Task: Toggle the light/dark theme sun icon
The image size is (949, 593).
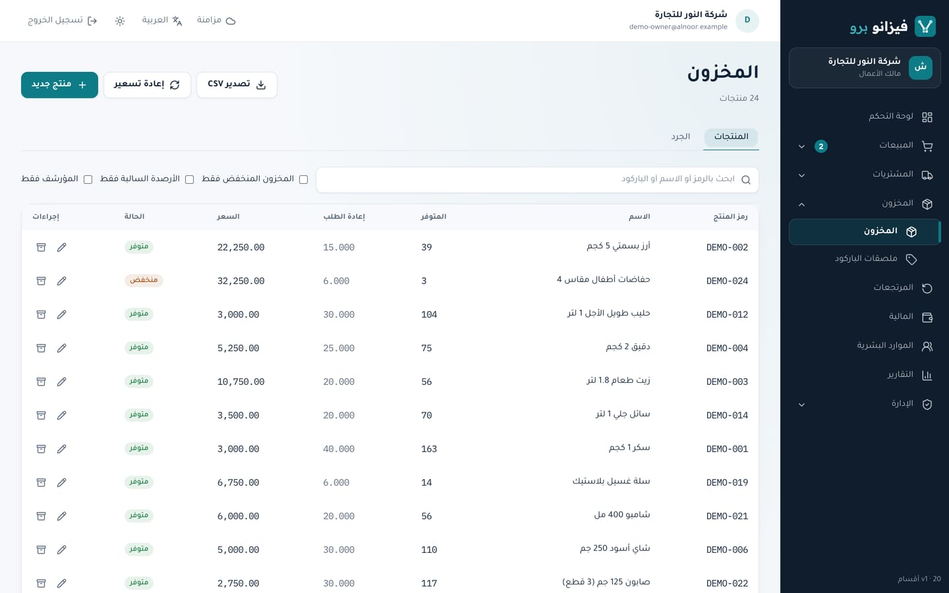Action: click(x=120, y=21)
